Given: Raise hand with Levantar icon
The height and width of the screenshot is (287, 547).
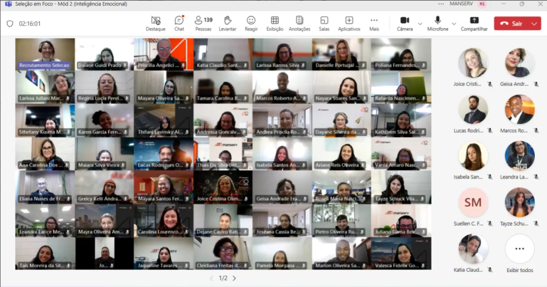Looking at the screenshot, I should (228, 24).
